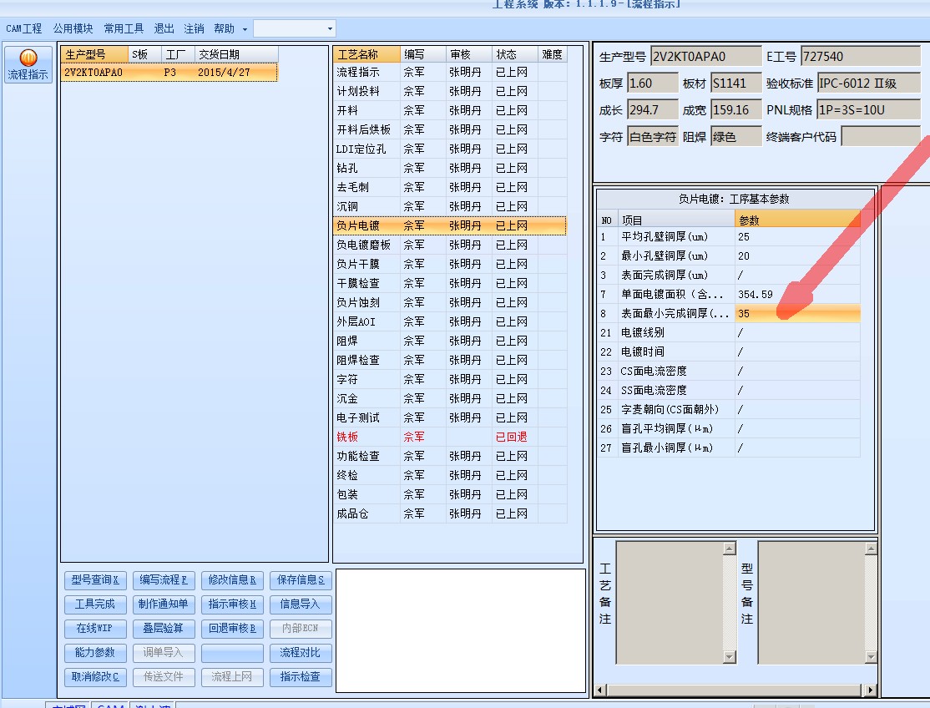The height and width of the screenshot is (708, 930).
Task: Click the 指示检查 button
Action: point(301,677)
